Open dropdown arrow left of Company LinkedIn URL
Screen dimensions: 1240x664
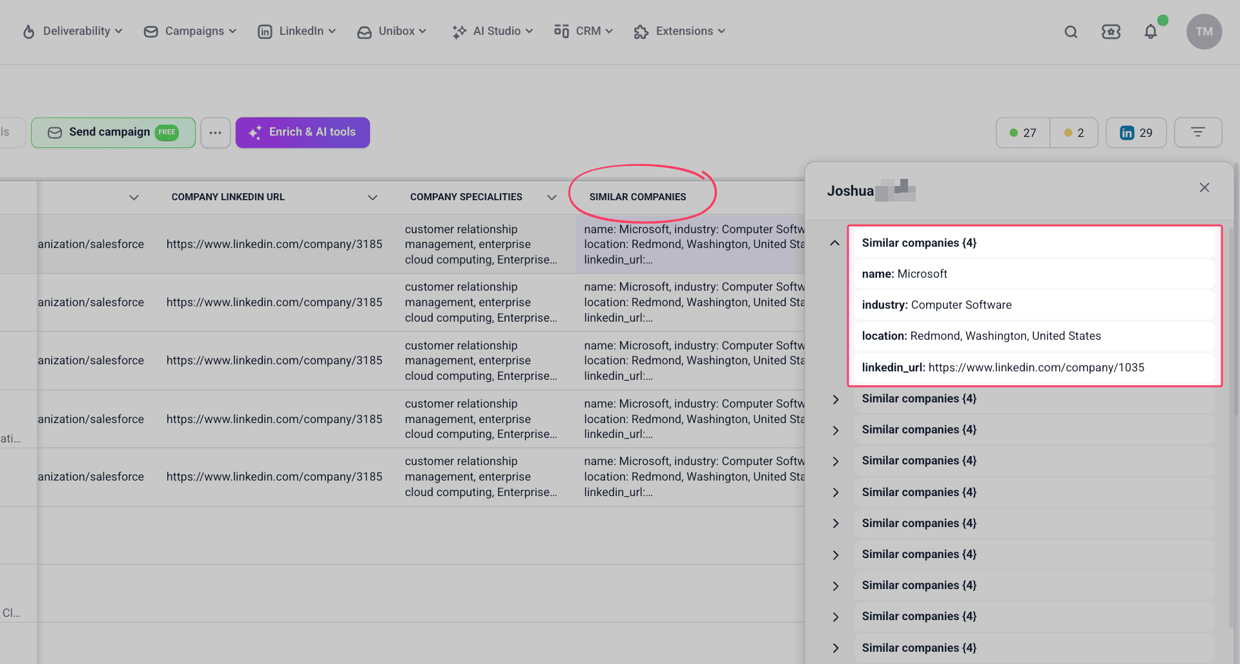tap(134, 198)
